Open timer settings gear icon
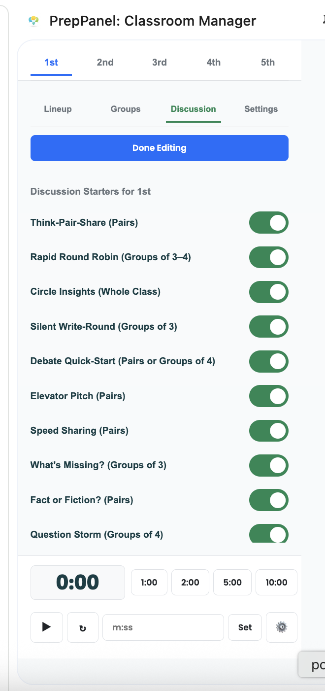325x691 pixels. coord(281,627)
